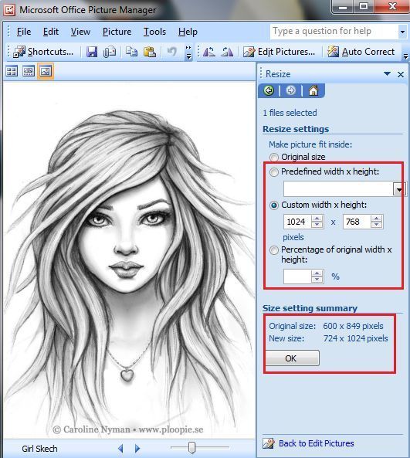The width and height of the screenshot is (410, 458).
Task: Click the Save floppy disk icon
Action: click(92, 52)
